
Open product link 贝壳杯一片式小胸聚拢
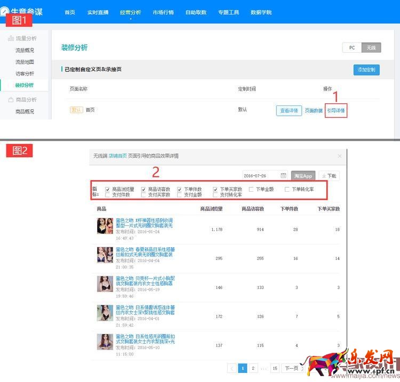point(145,281)
